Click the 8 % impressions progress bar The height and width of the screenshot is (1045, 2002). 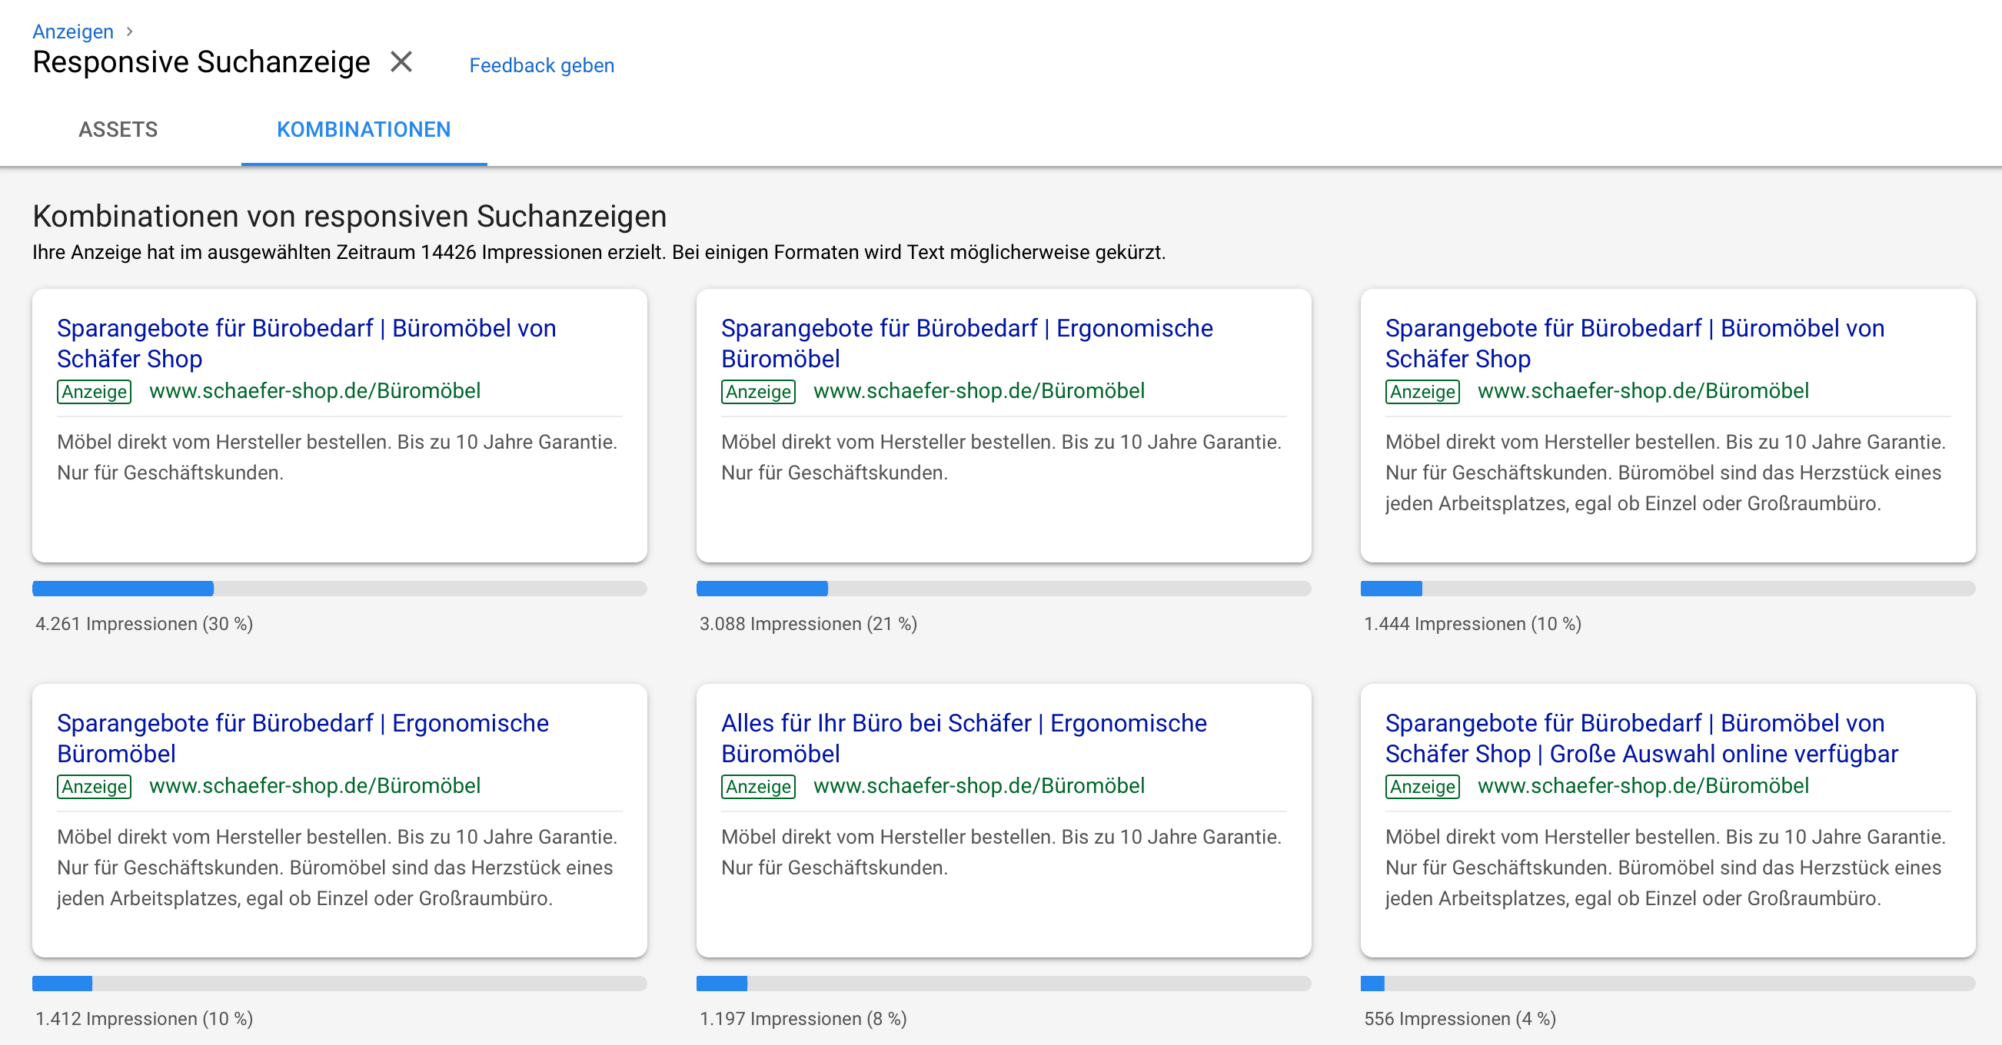coord(1003,983)
